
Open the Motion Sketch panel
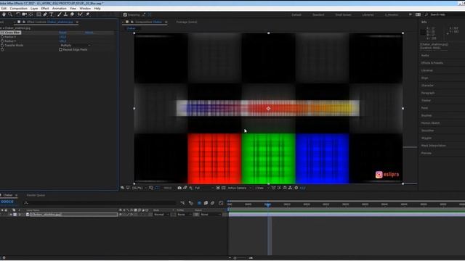pos(430,123)
